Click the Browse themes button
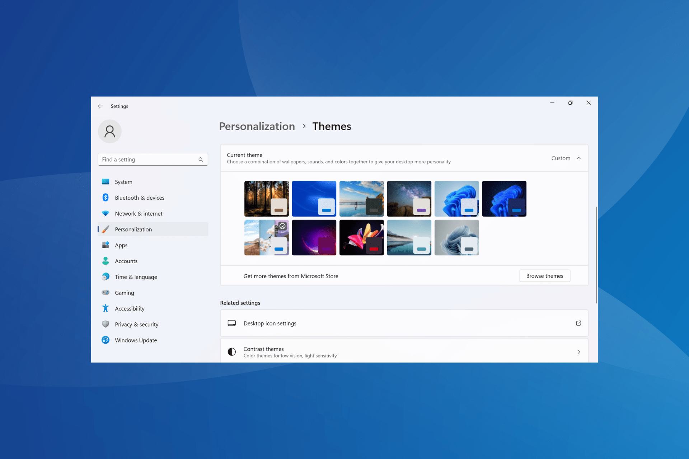The height and width of the screenshot is (459, 689). [544, 276]
